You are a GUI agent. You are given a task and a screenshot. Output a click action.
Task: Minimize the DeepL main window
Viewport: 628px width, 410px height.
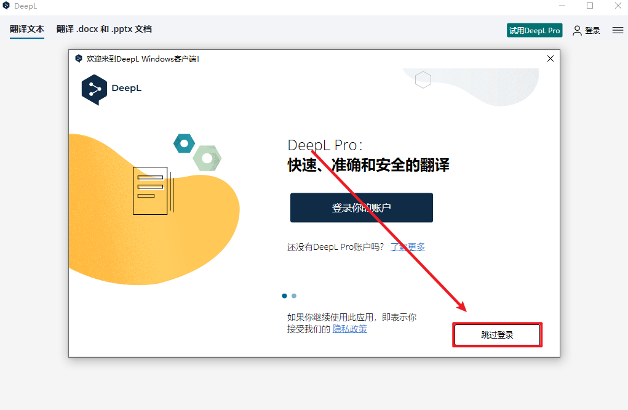point(562,6)
